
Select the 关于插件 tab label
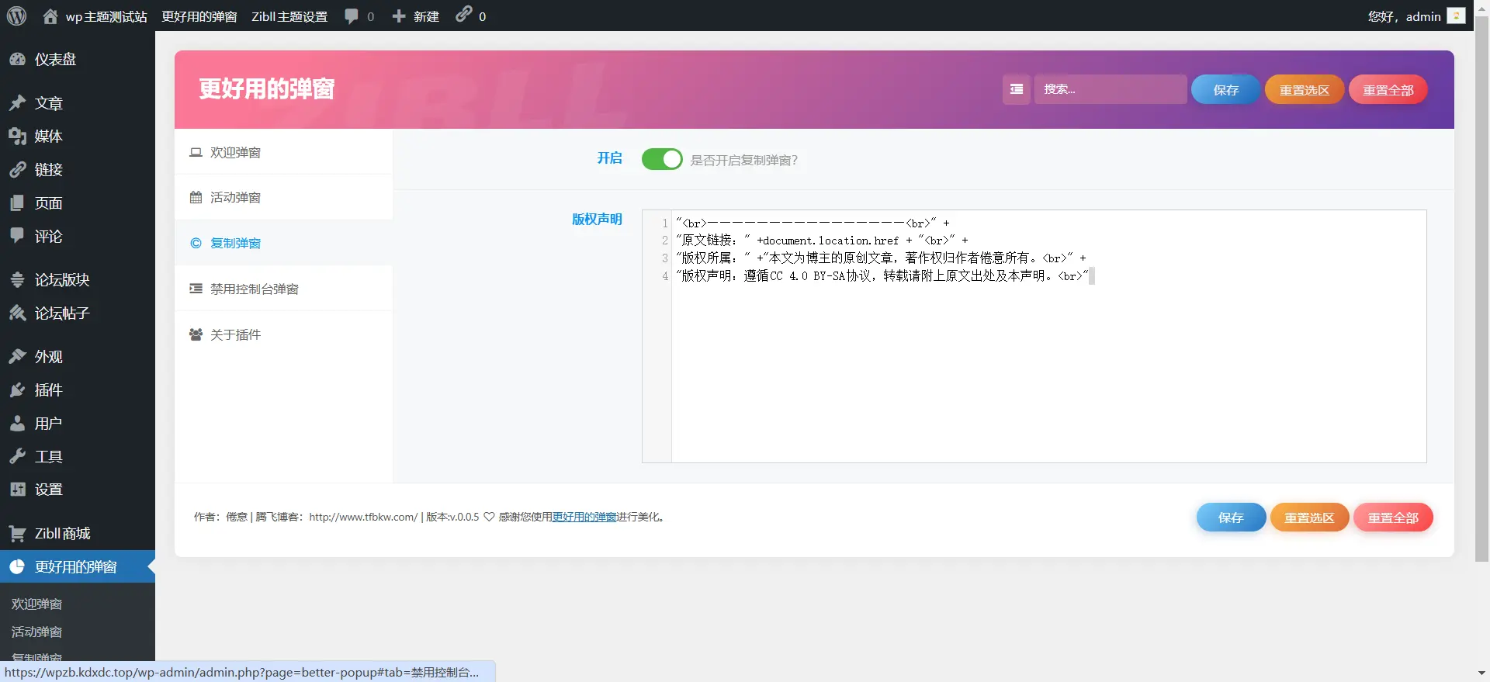236,334
